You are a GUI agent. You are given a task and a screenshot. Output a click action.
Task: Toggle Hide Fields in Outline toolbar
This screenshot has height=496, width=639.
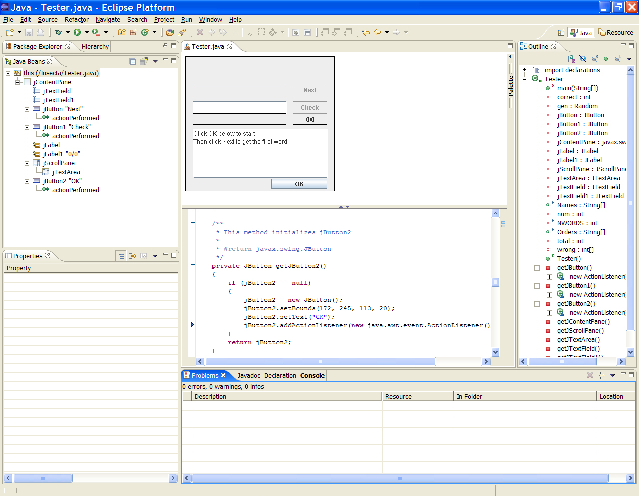583,59
